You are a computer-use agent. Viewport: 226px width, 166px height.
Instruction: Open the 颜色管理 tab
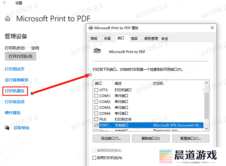[151, 39]
